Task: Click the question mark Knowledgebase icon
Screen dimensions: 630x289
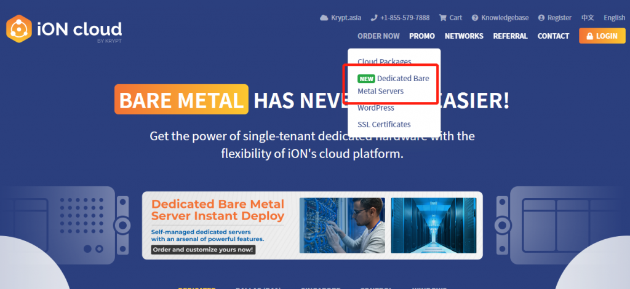Action: click(x=475, y=18)
